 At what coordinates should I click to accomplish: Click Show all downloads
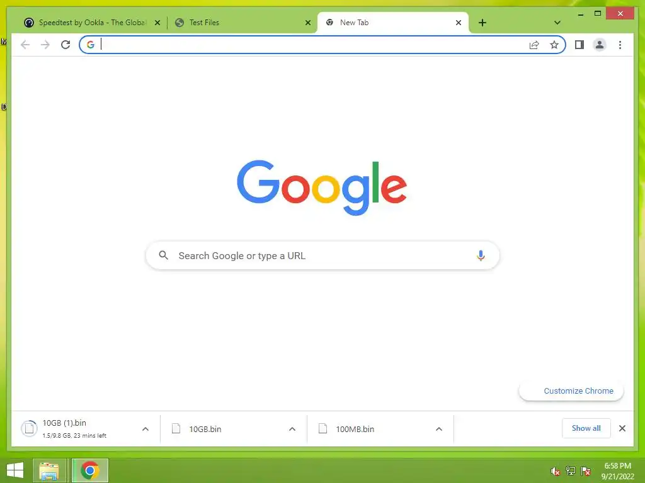click(x=586, y=428)
